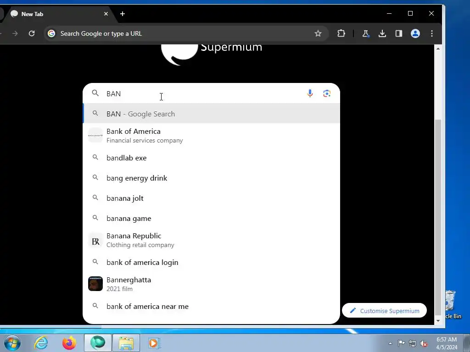Image resolution: width=470 pixels, height=352 pixels.
Task: Click the Google icon in the address bar
Action: [x=51, y=33]
